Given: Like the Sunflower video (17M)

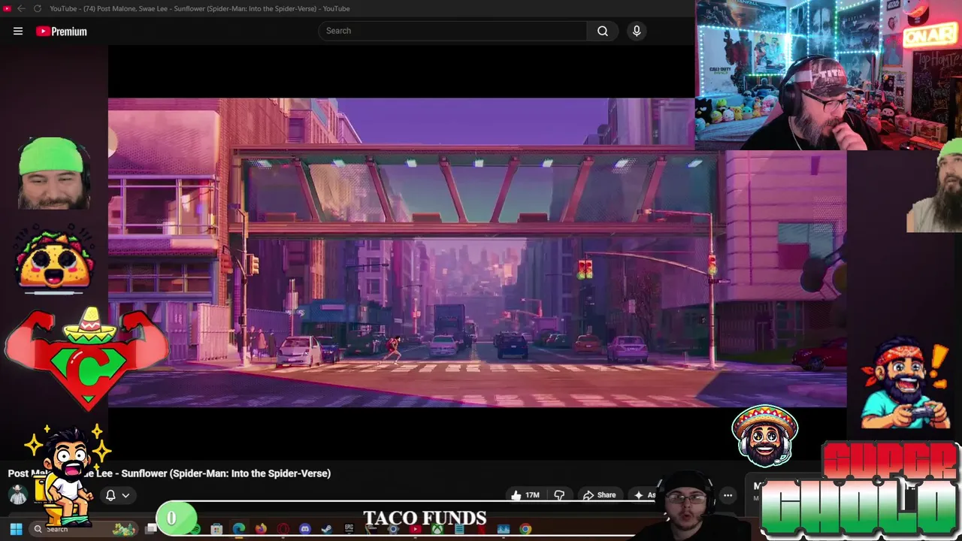Looking at the screenshot, I should point(525,495).
